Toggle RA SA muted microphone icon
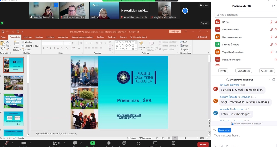Screen dimensions: 277x147 [x=272, y=22]
